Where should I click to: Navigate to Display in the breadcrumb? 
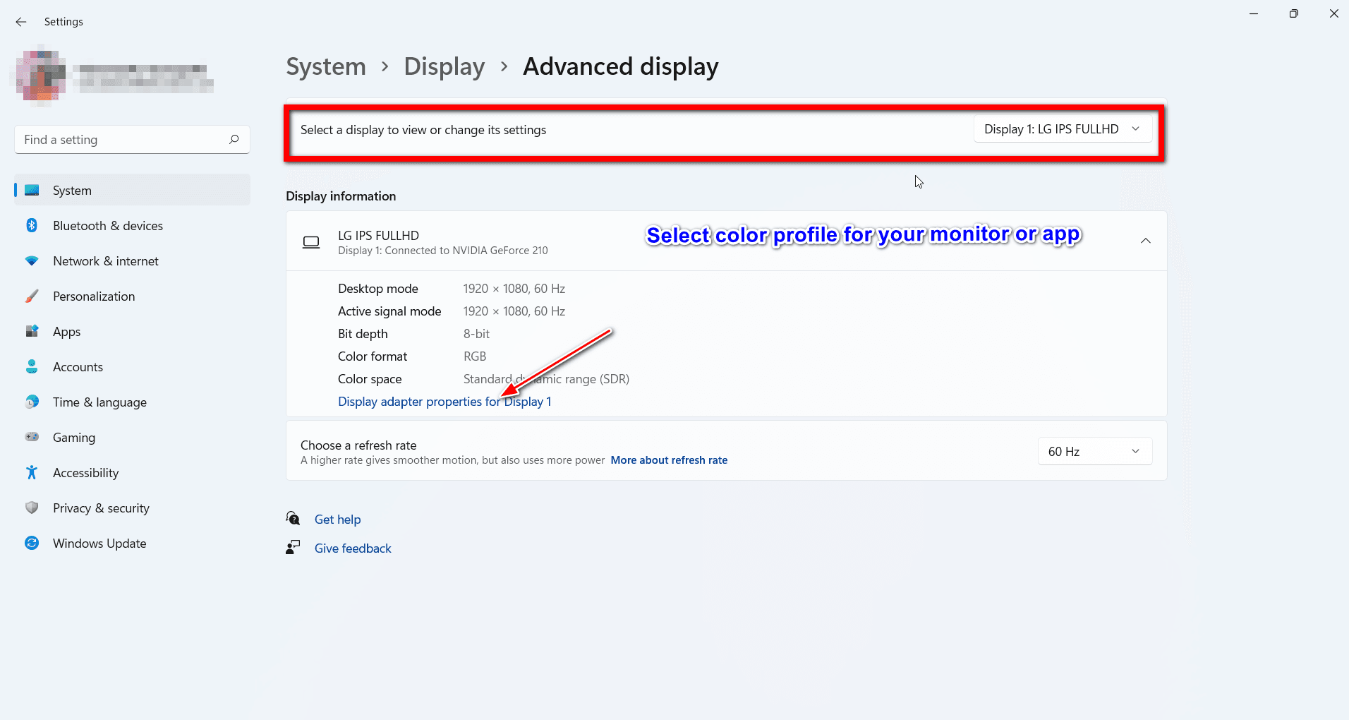point(444,66)
